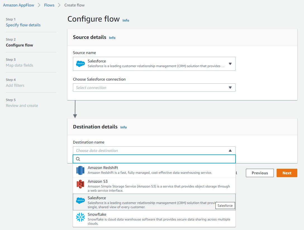Click the Next button
Viewport: 304px width, 230px height.
[287, 173]
